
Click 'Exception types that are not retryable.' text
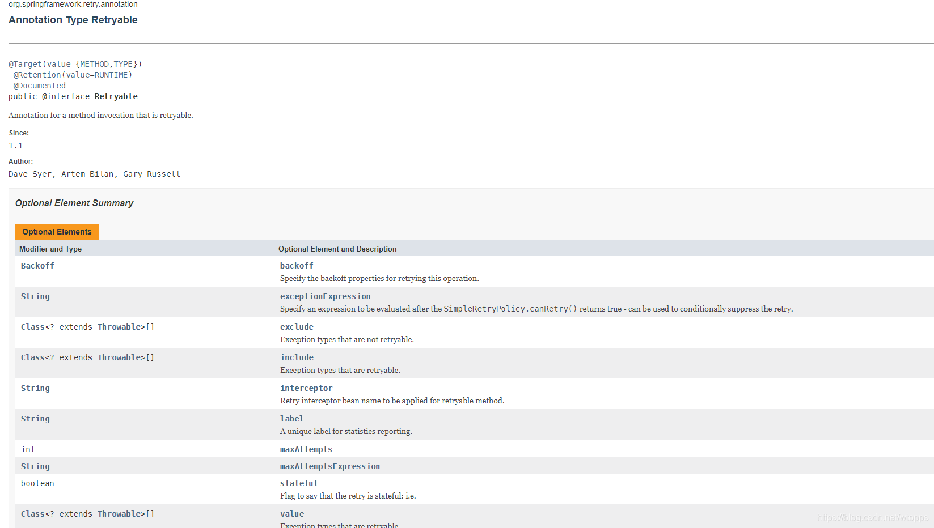click(x=347, y=339)
